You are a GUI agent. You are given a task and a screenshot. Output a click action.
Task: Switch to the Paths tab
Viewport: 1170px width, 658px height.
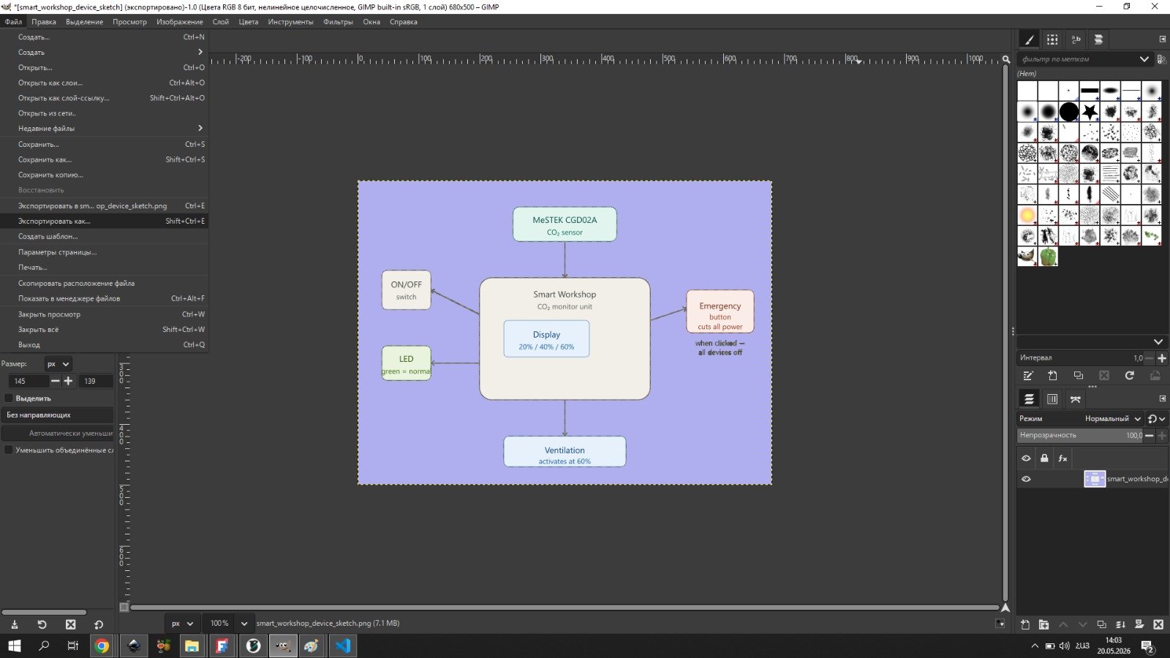click(x=1076, y=398)
